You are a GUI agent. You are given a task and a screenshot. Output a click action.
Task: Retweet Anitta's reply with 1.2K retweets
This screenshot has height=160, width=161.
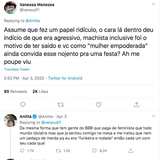pos(57,151)
